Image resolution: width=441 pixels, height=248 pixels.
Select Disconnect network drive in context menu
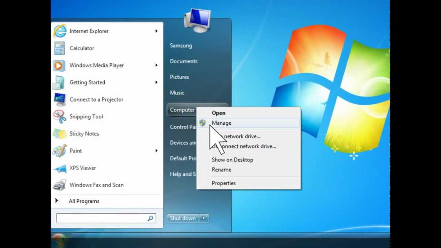coord(249,146)
